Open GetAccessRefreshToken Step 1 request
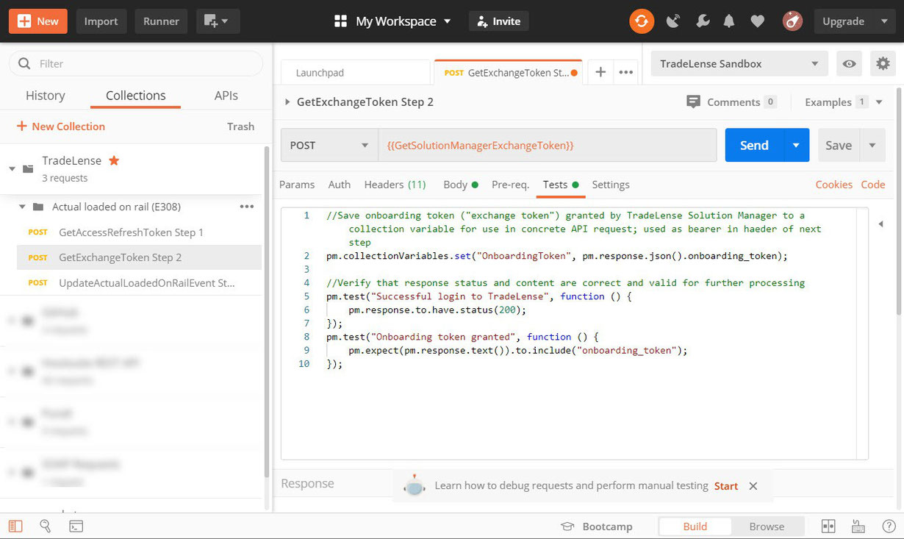The image size is (904, 539). click(x=131, y=232)
